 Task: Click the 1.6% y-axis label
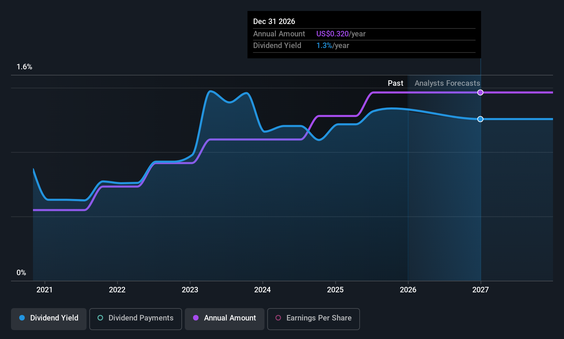(24, 67)
